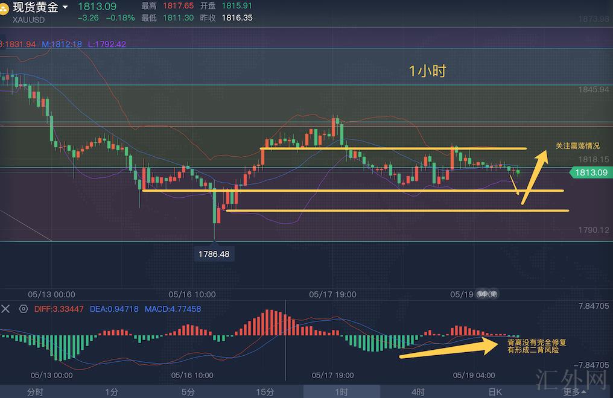This screenshot has height=398, width=613.
Task: Expand the 更多 timeframe menu
Action: click(x=574, y=392)
